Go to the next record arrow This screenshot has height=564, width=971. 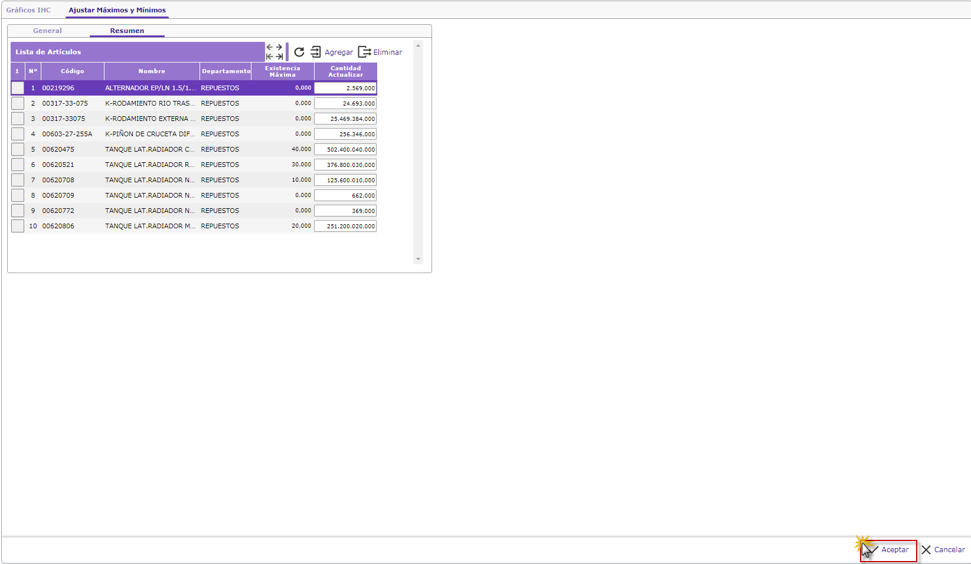[279, 47]
